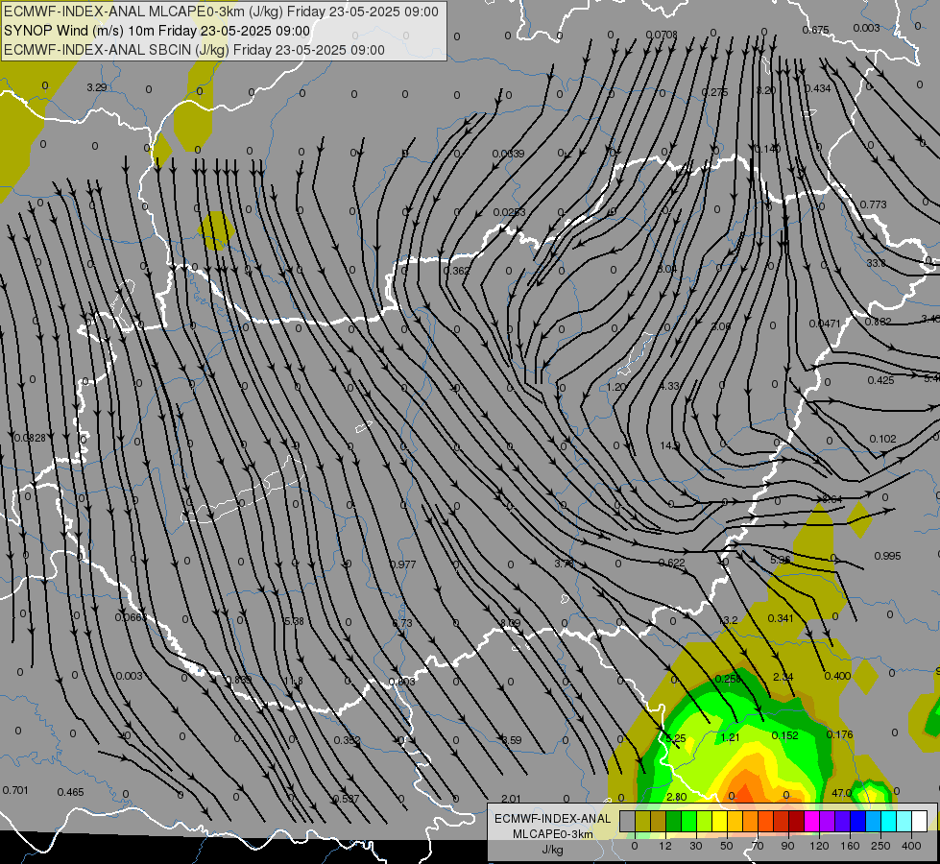Screen dimensions: 940x864
Task: Click the map value 0.258
Action: (x=729, y=680)
